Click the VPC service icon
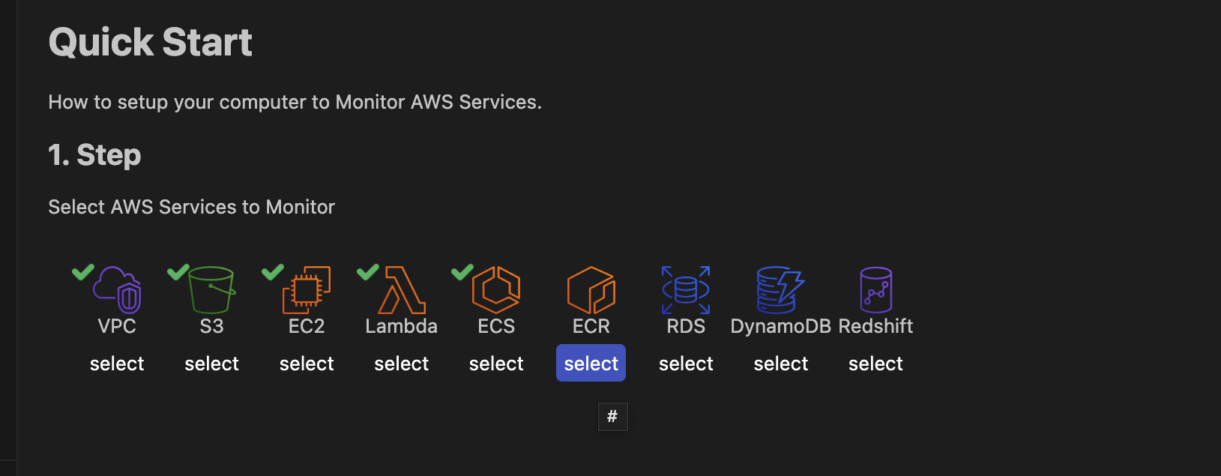Viewport: 1221px width, 476px height. pos(118,294)
